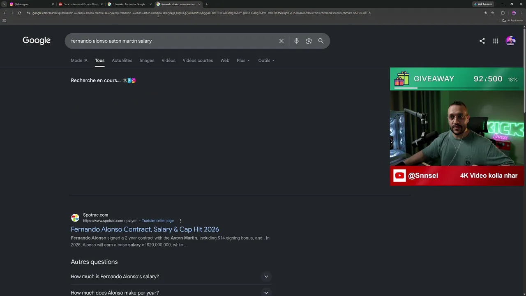
Task: Open the Google apps grid
Action: click(496, 41)
